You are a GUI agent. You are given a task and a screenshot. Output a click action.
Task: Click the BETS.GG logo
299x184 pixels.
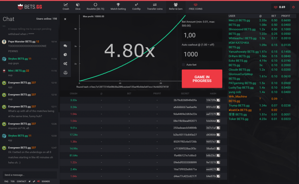tap(30, 7)
